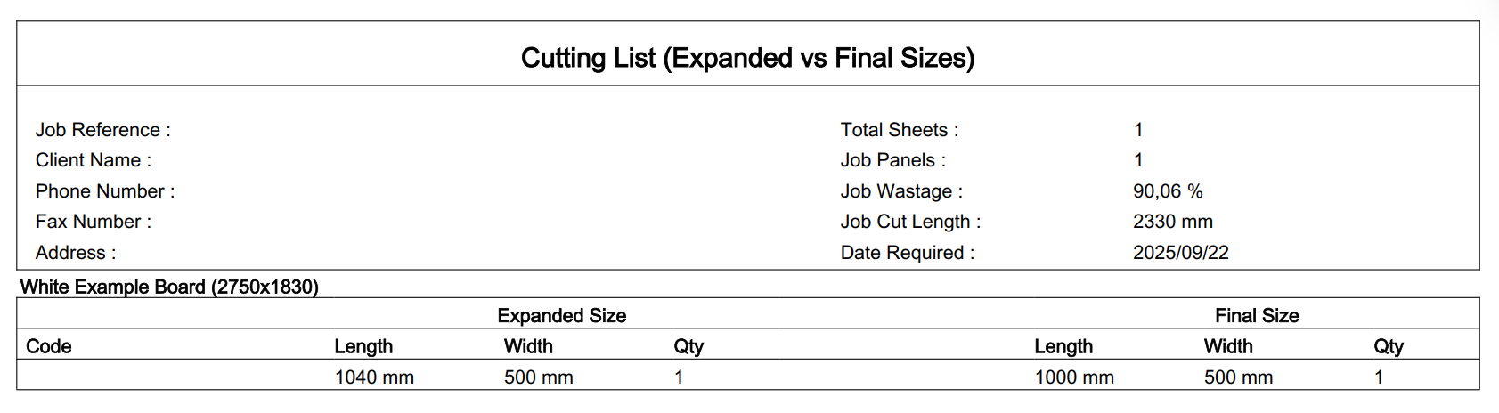
Task: Click the Total Sheets label
Action: 899,130
